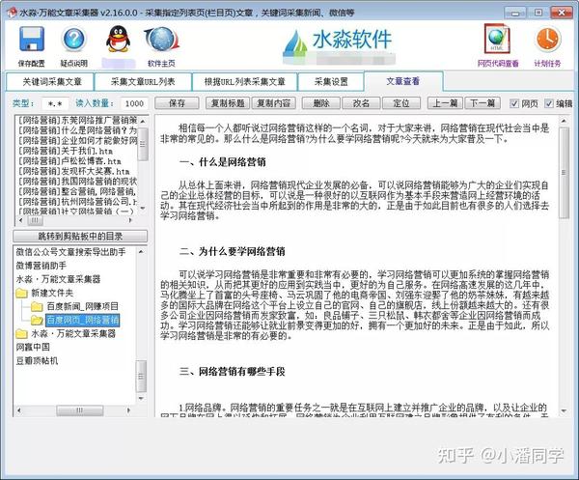Click the save configuration floppy disk icon
This screenshot has height=480, width=579.
coord(32,39)
